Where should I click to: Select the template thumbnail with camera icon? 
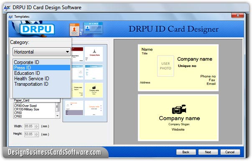94,90
